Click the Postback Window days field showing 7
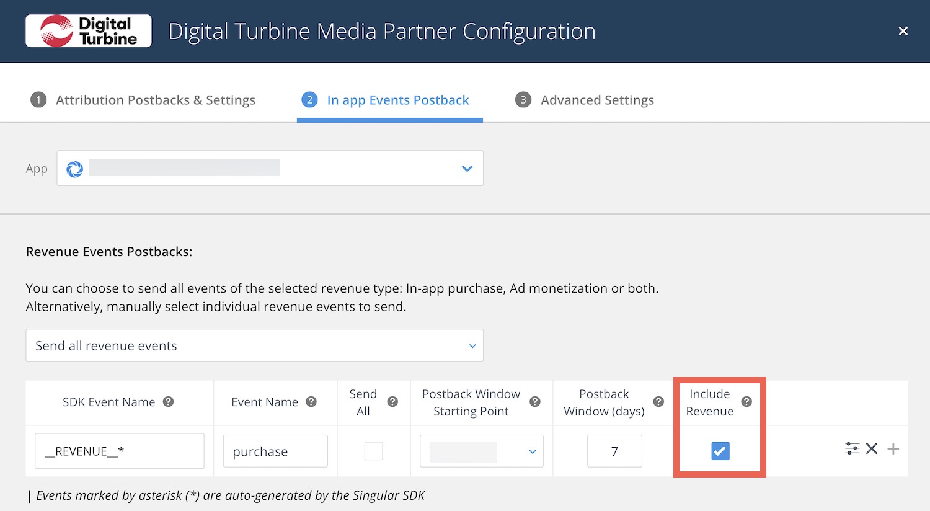The image size is (930, 511). tap(614, 451)
